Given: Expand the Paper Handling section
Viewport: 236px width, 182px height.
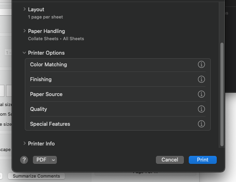Looking at the screenshot, I should tap(24, 31).
